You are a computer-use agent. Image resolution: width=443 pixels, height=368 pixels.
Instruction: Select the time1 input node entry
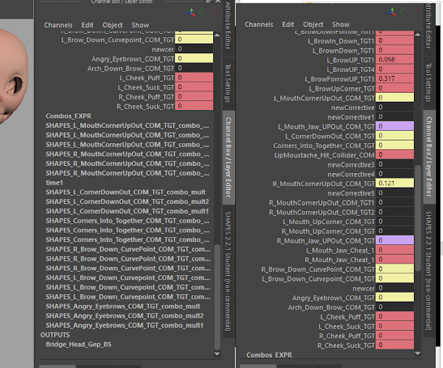[x=54, y=183]
